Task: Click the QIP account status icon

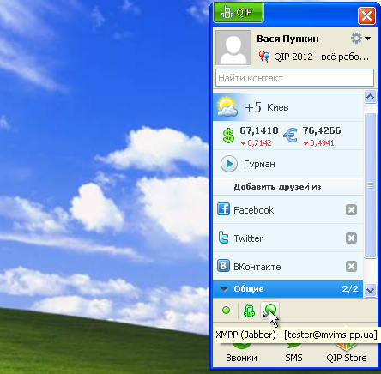Action: tap(249, 311)
